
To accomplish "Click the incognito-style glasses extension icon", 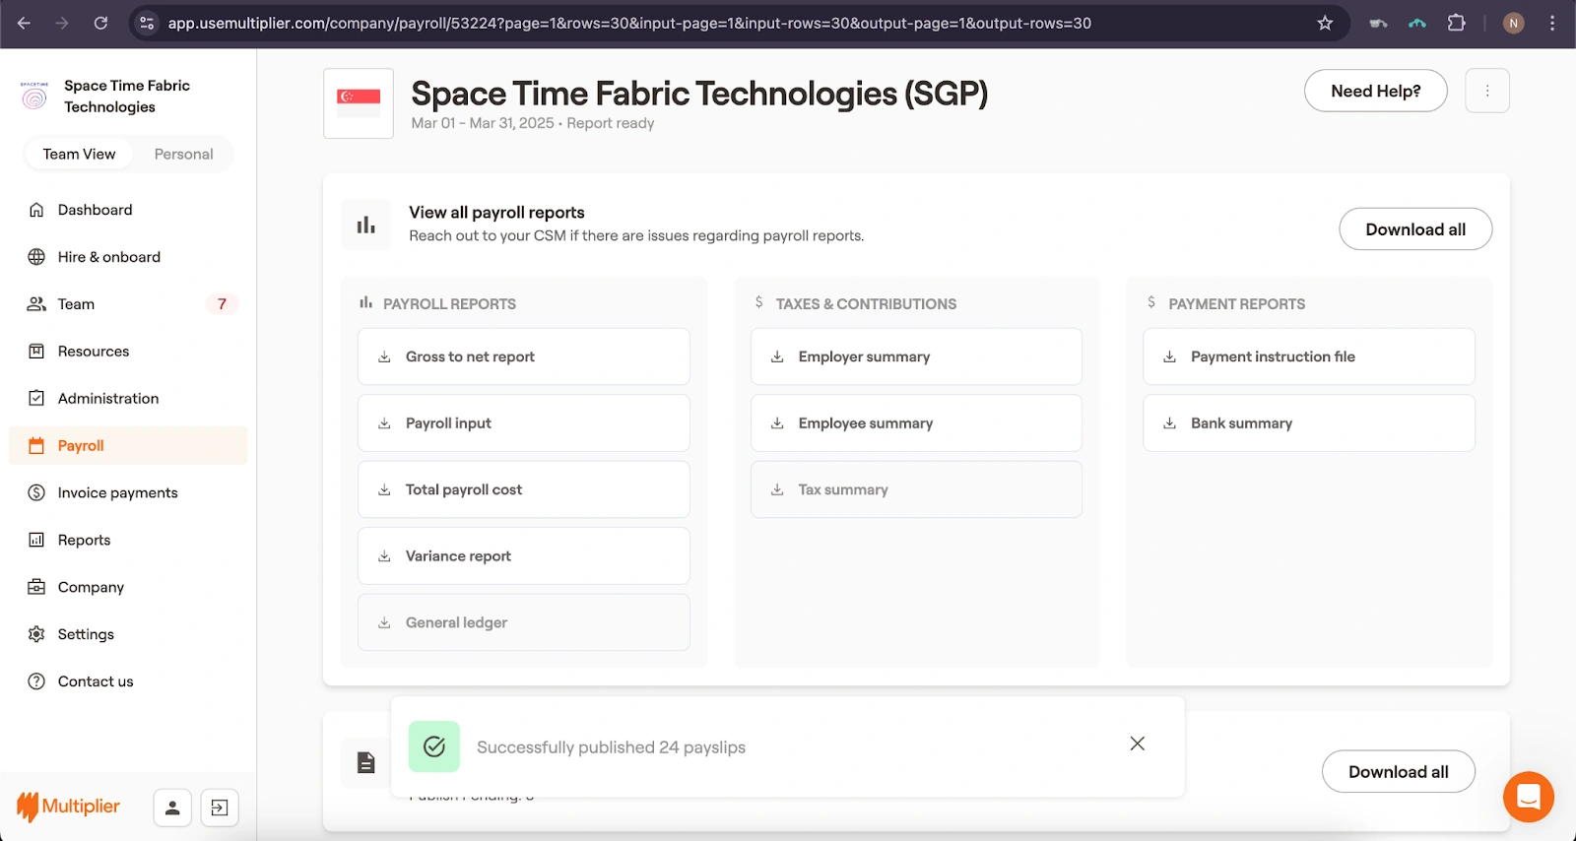I will (1378, 23).
